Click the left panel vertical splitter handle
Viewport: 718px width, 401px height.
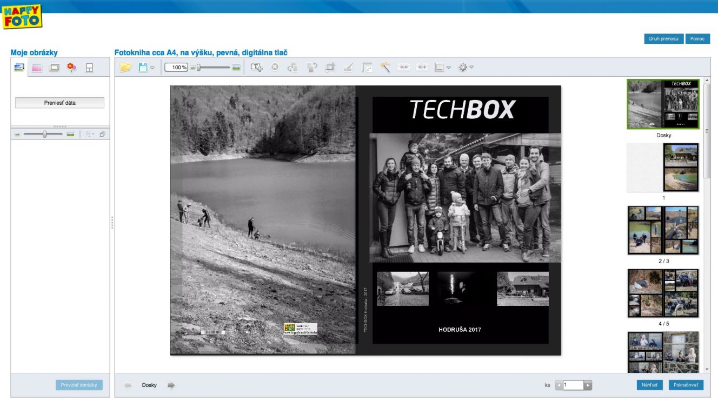coord(112,222)
